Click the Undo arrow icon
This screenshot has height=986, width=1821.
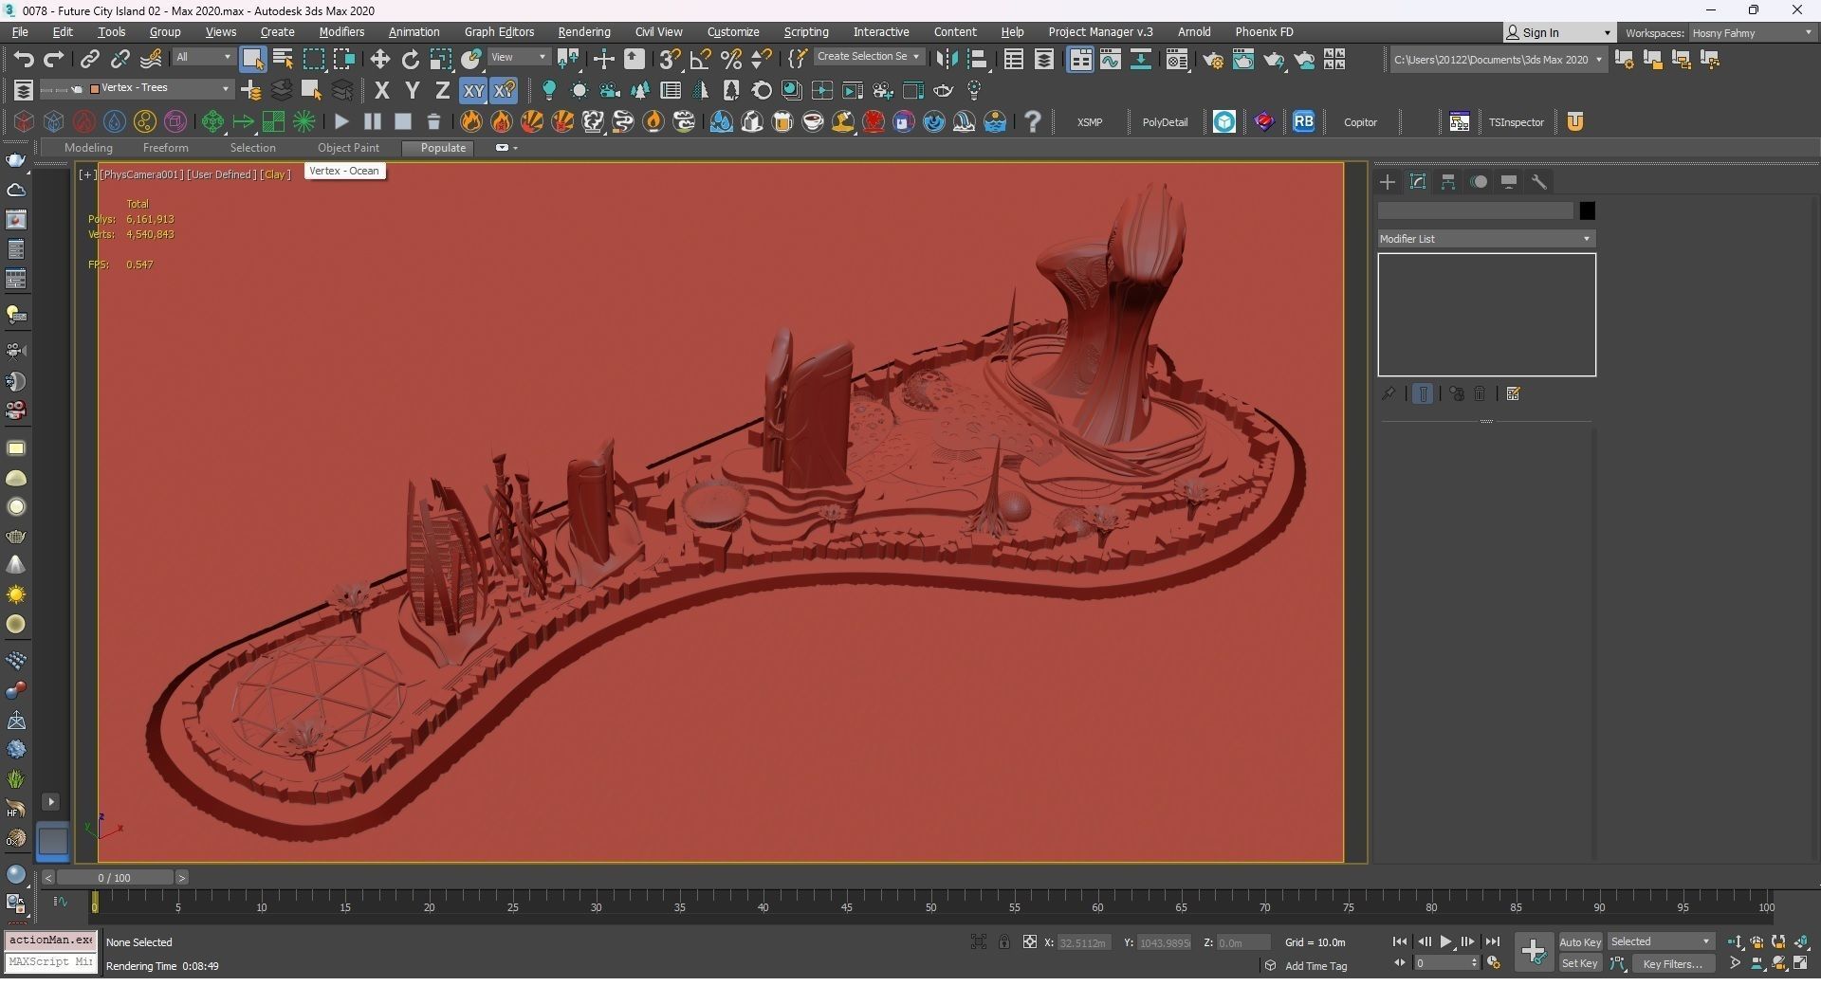tap(24, 60)
